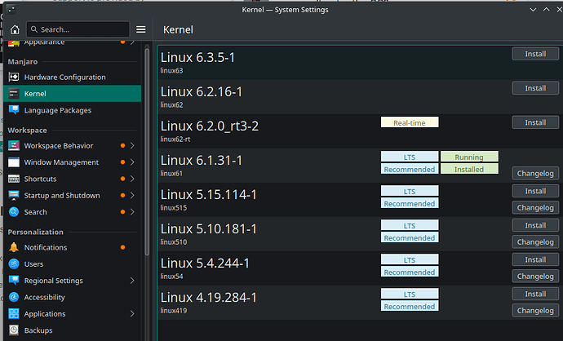This screenshot has height=341, width=563.
Task: Click the Linux 5.4.244-1 title
Action: (205, 263)
